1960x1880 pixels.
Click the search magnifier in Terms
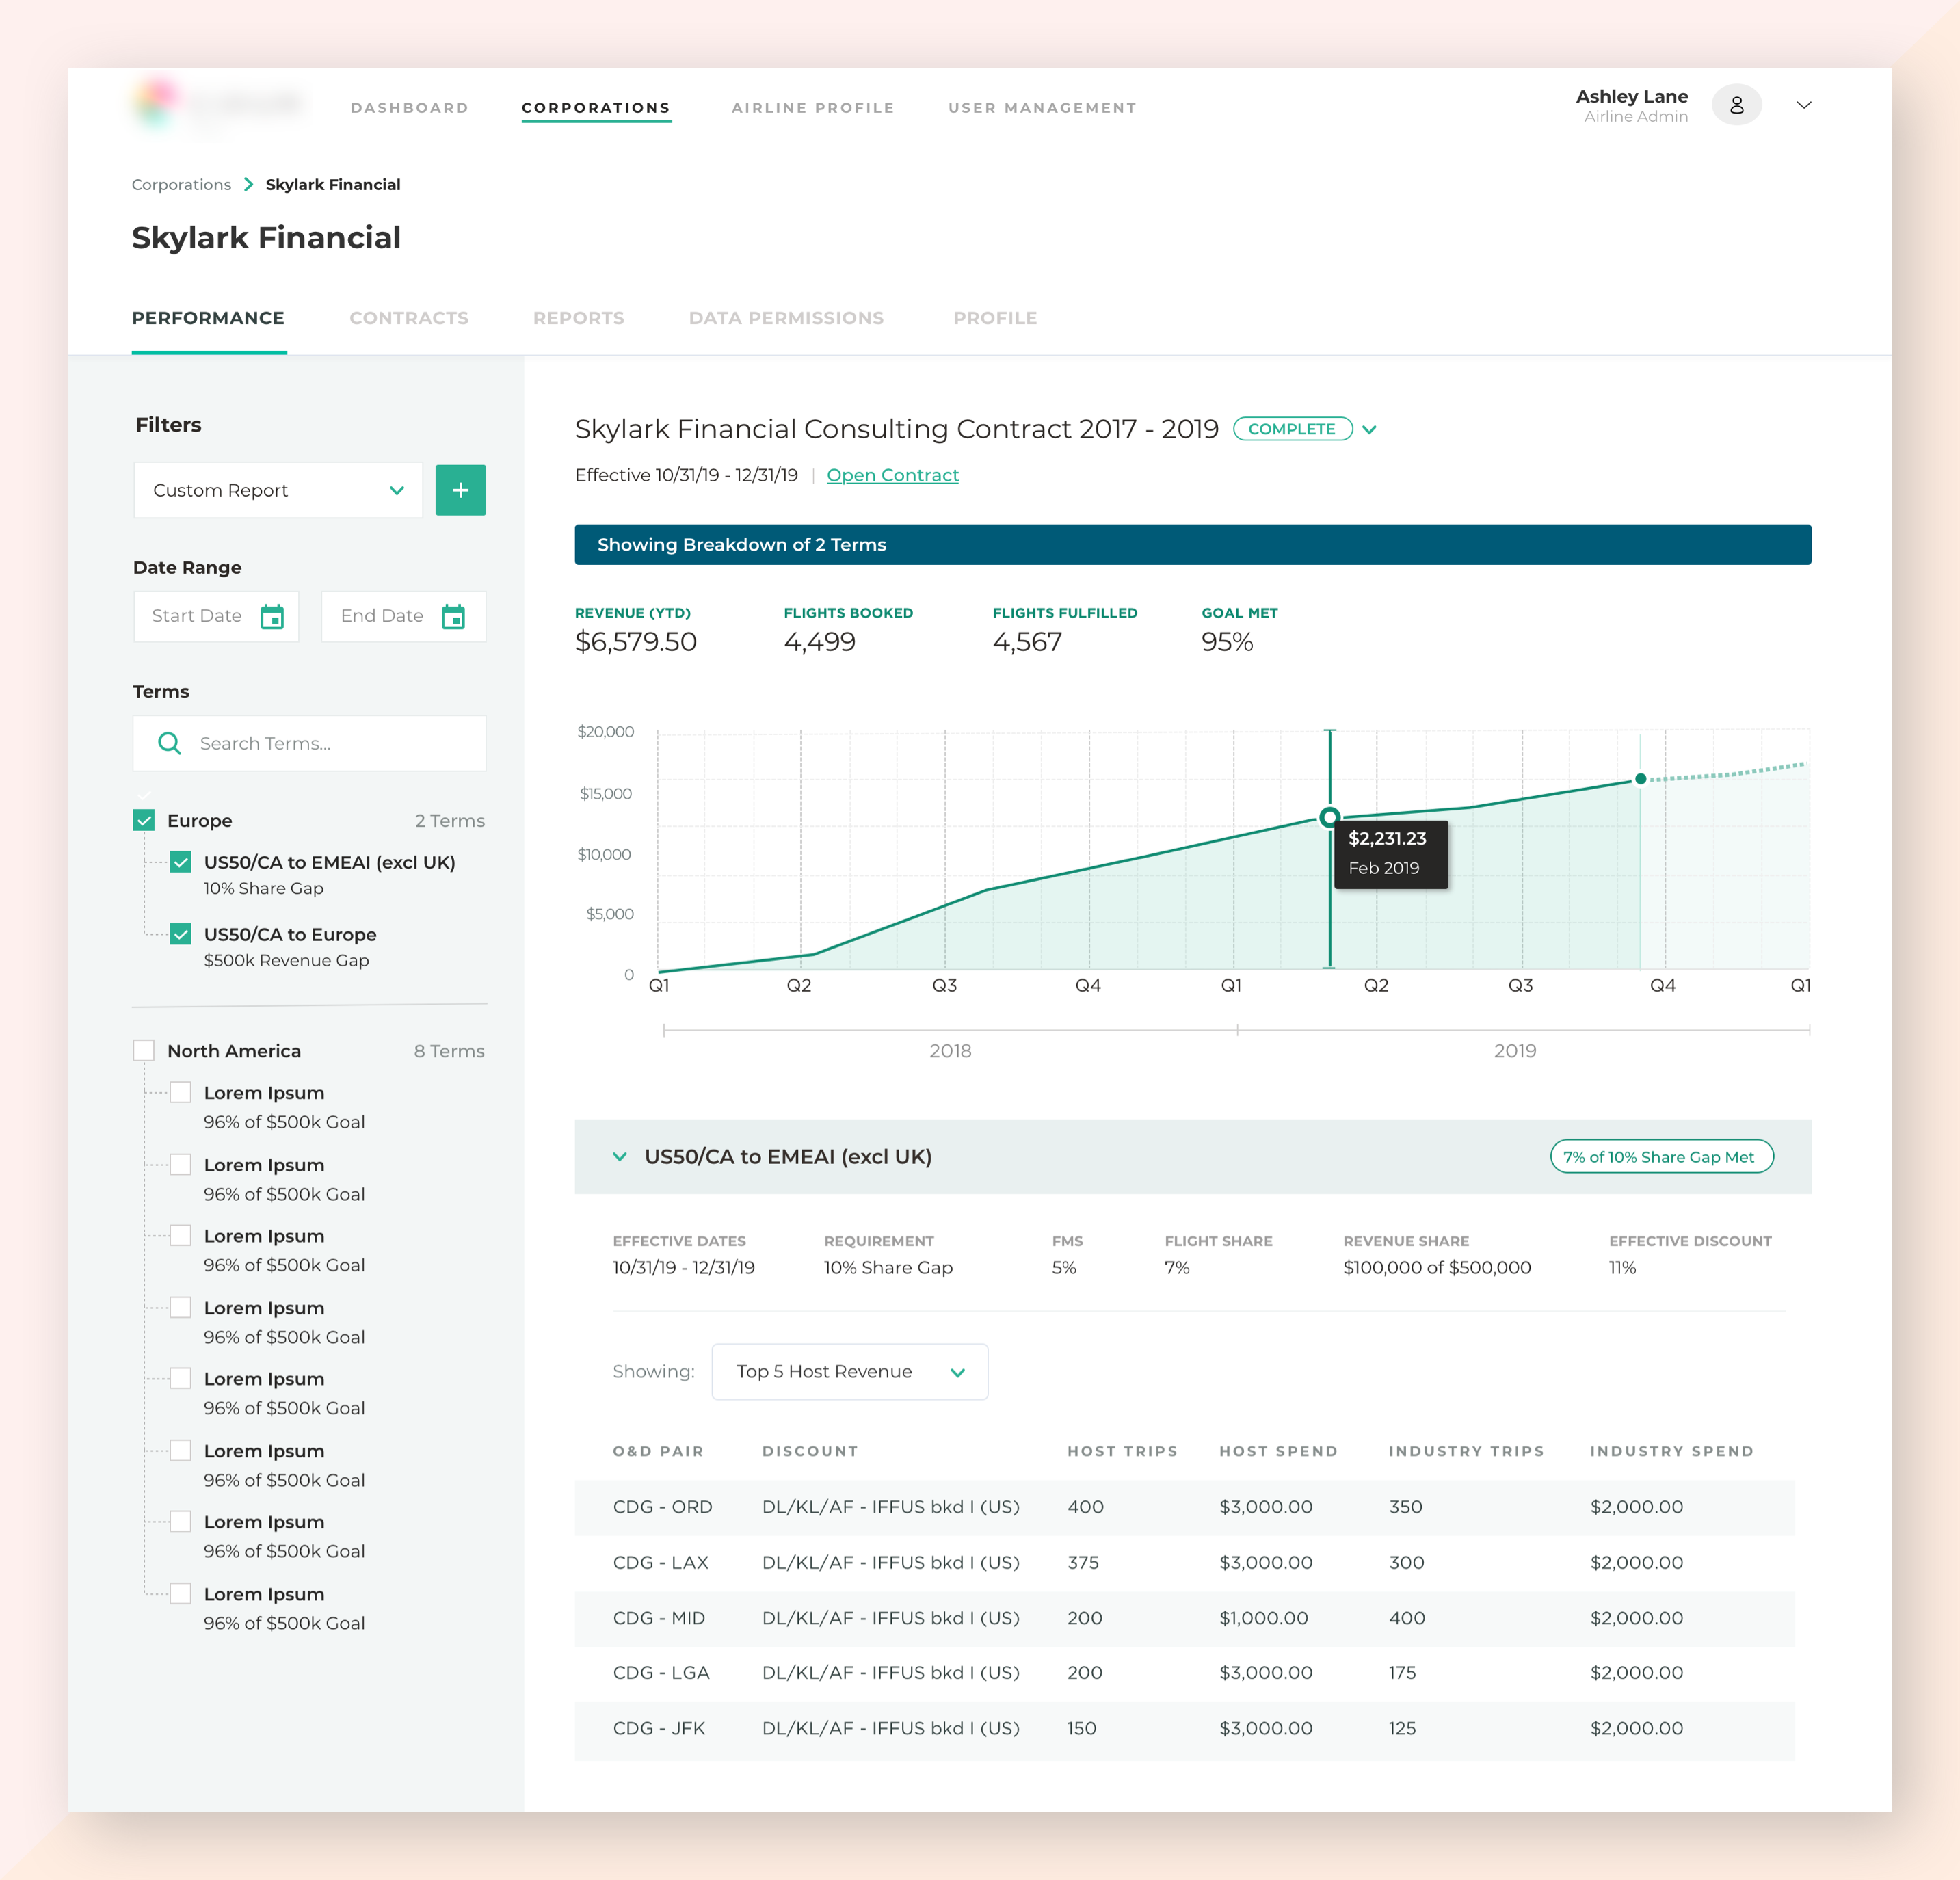[169, 743]
